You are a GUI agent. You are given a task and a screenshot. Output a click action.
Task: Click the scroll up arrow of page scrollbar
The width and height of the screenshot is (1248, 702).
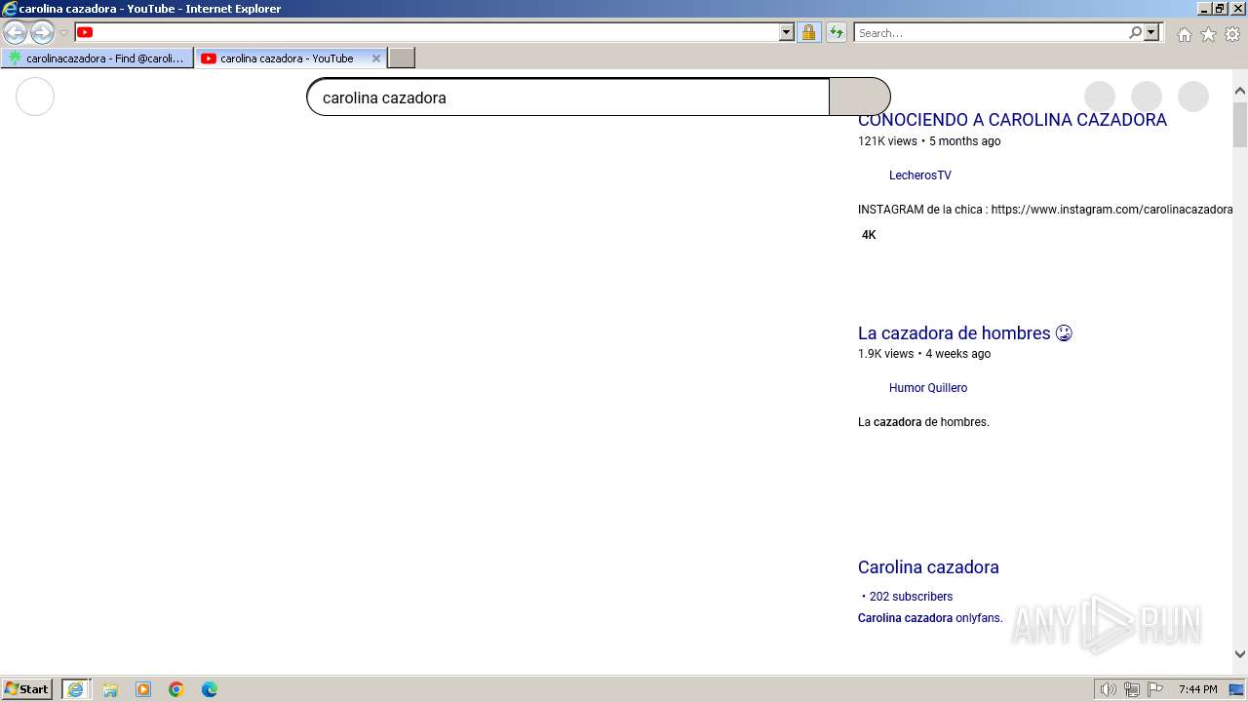pyautogui.click(x=1240, y=91)
